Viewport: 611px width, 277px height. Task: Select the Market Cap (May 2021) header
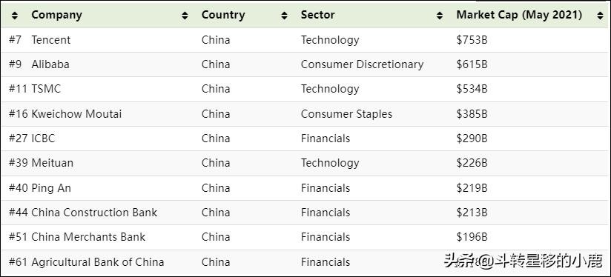pyautogui.click(x=519, y=15)
